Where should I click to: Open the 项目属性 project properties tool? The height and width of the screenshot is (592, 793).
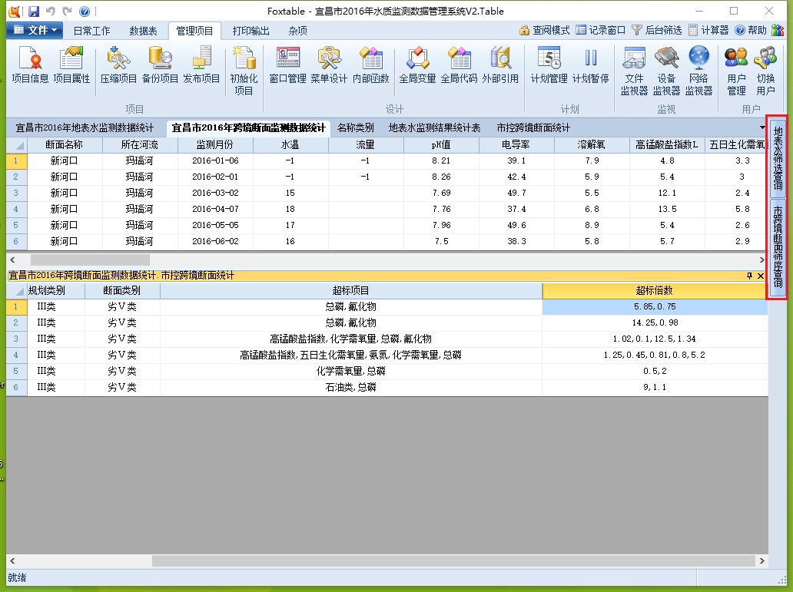[x=71, y=64]
